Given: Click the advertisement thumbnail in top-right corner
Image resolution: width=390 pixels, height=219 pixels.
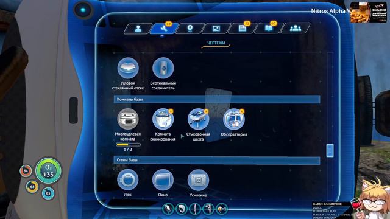Looking at the screenshot, I should point(369,12).
